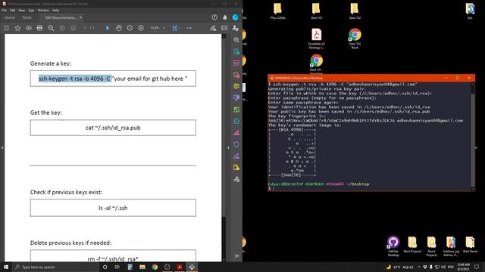This screenshot has width=485, height=272.
Task: Go to next page arrow
Action: (74, 28)
